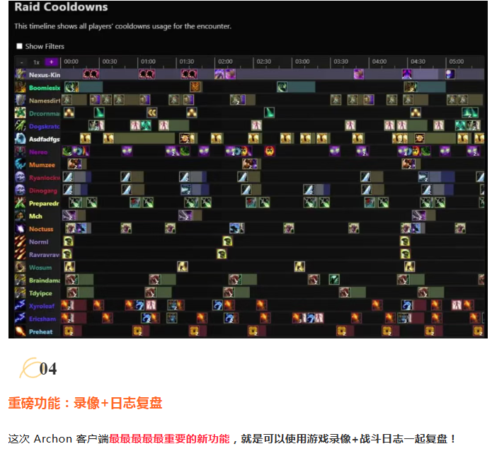
Task: Open the Dogskratc player name
Action: pos(44,126)
